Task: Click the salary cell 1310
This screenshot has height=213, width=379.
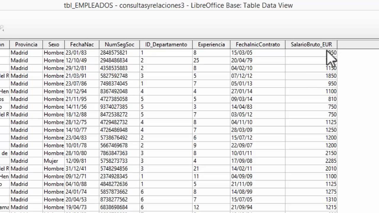Action: coord(311,199)
